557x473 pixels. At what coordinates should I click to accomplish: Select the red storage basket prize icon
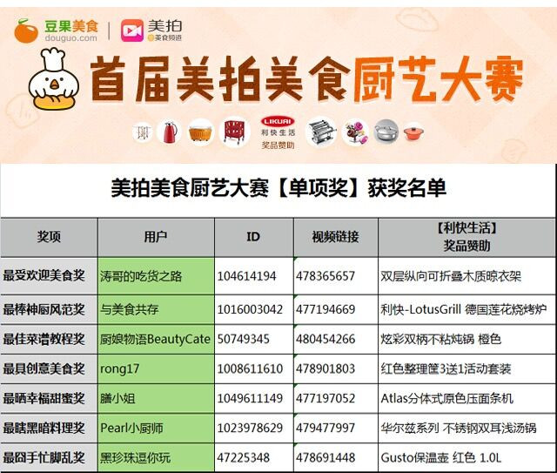tap(234, 132)
